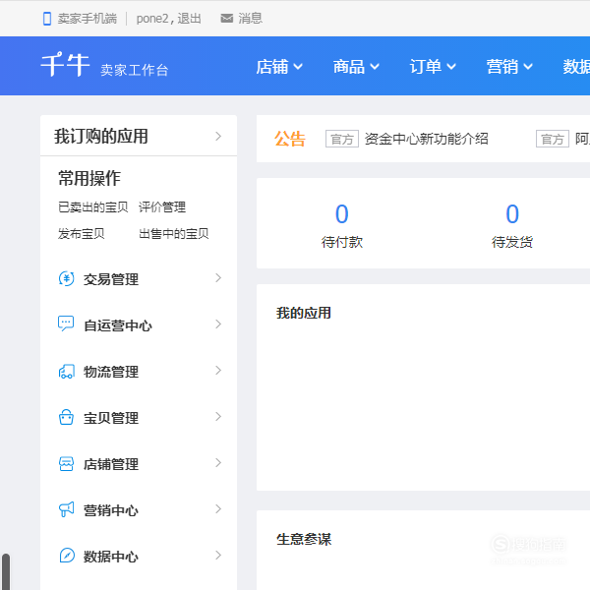Screen dimensions: 590x590
Task: Click the 物流管理 truck icon
Action: pyautogui.click(x=67, y=372)
